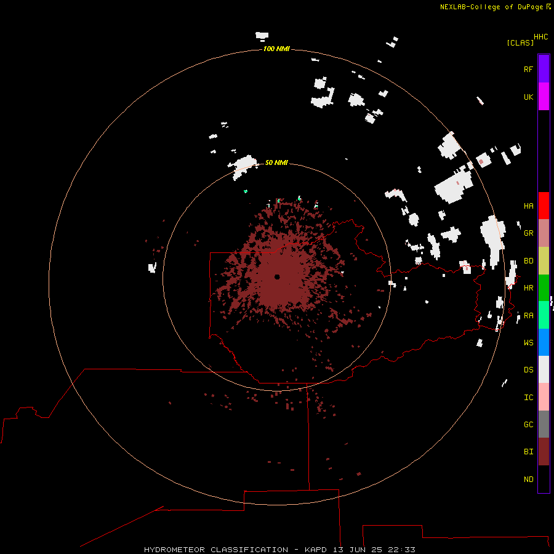Click the 13 JUN 25 date
This screenshot has width=554, height=554.
click(358, 550)
